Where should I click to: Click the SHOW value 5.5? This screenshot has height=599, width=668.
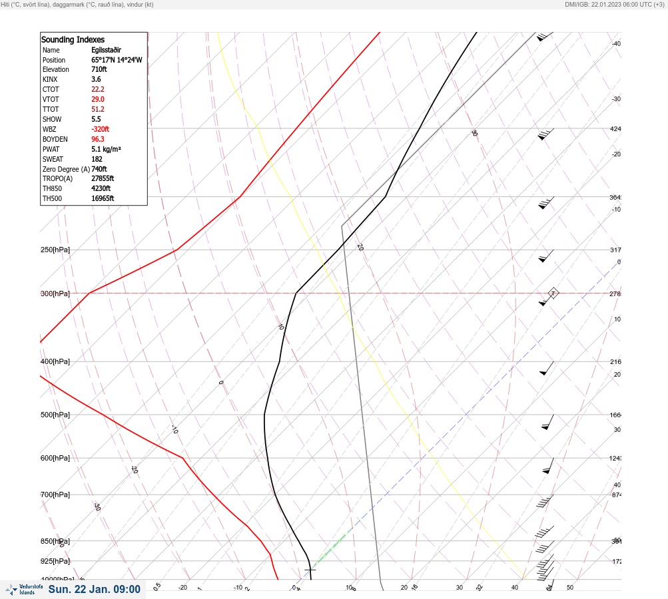tap(96, 119)
